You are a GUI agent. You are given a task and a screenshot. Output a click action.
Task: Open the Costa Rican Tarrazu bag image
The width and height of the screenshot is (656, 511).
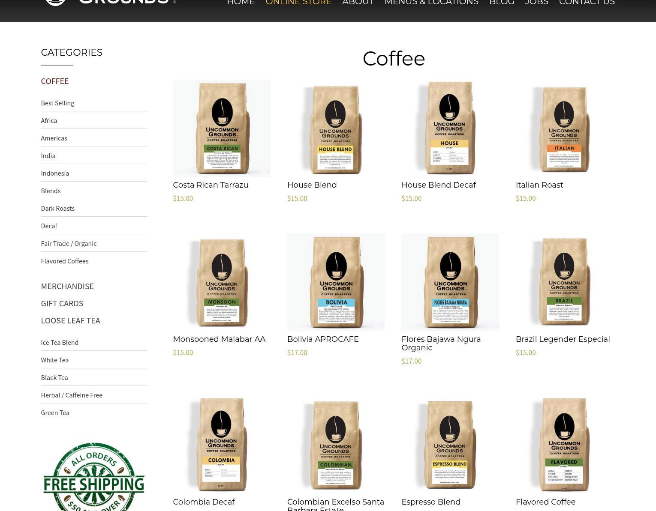coord(221,128)
